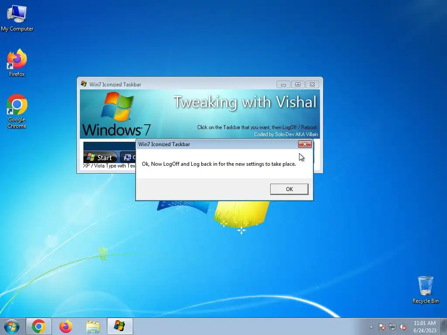Open My Computer desktop icon

pyautogui.click(x=17, y=18)
